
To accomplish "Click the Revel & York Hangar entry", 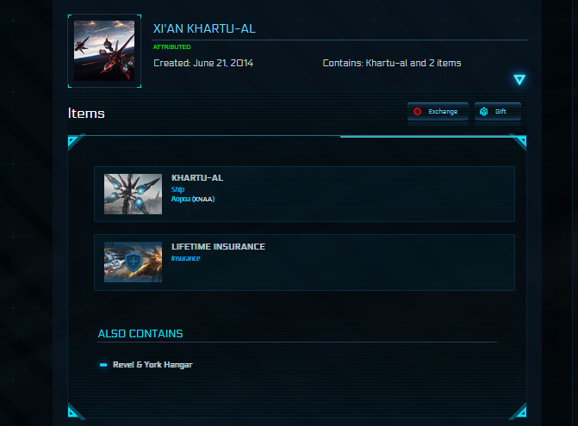I will [152, 365].
